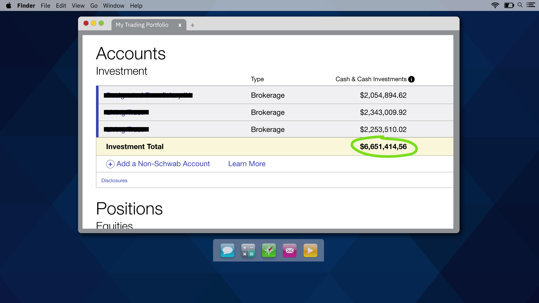Open a new tab with plus button
Viewport: 539px width, 303px height.
[x=193, y=25]
